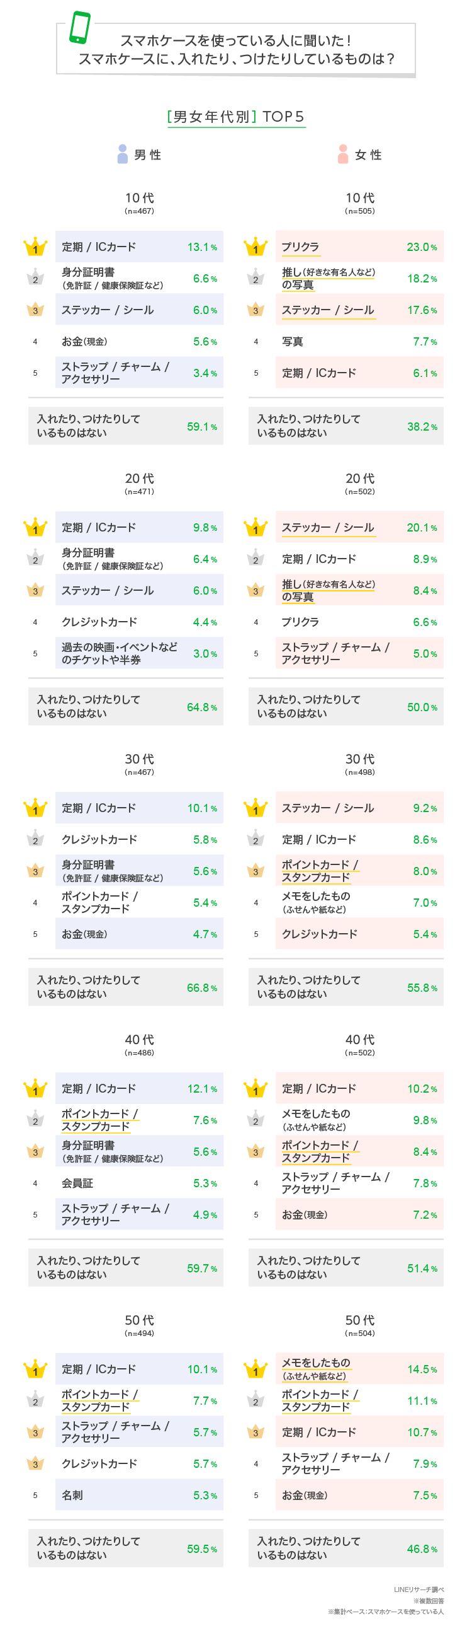The height and width of the screenshot is (1633, 472).
Task: Click the 59.1% nothing-attached summary box
Action: click(x=125, y=426)
